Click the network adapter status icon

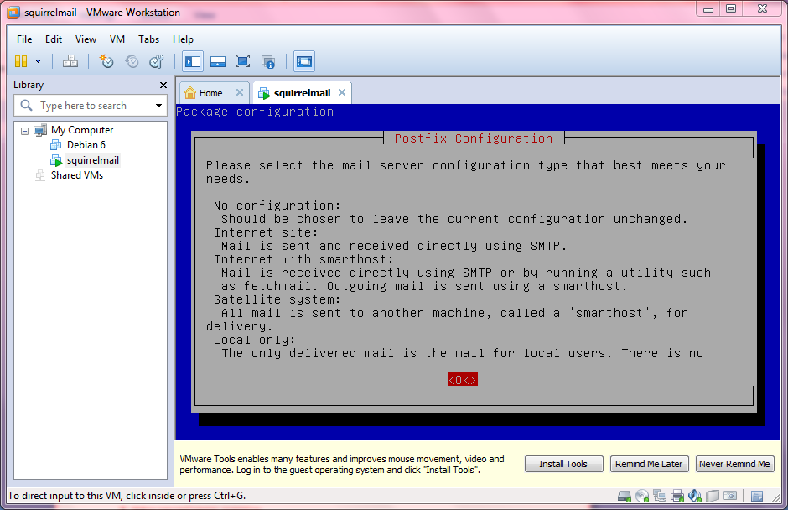point(660,497)
